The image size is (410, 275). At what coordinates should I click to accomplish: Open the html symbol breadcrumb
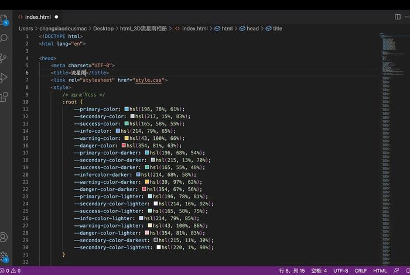point(224,29)
